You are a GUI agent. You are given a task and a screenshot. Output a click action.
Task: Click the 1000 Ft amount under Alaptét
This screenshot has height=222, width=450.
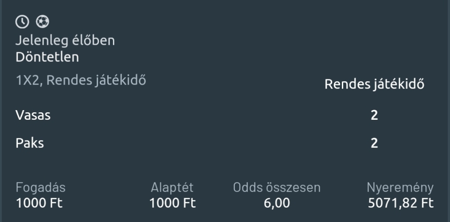[x=172, y=204]
